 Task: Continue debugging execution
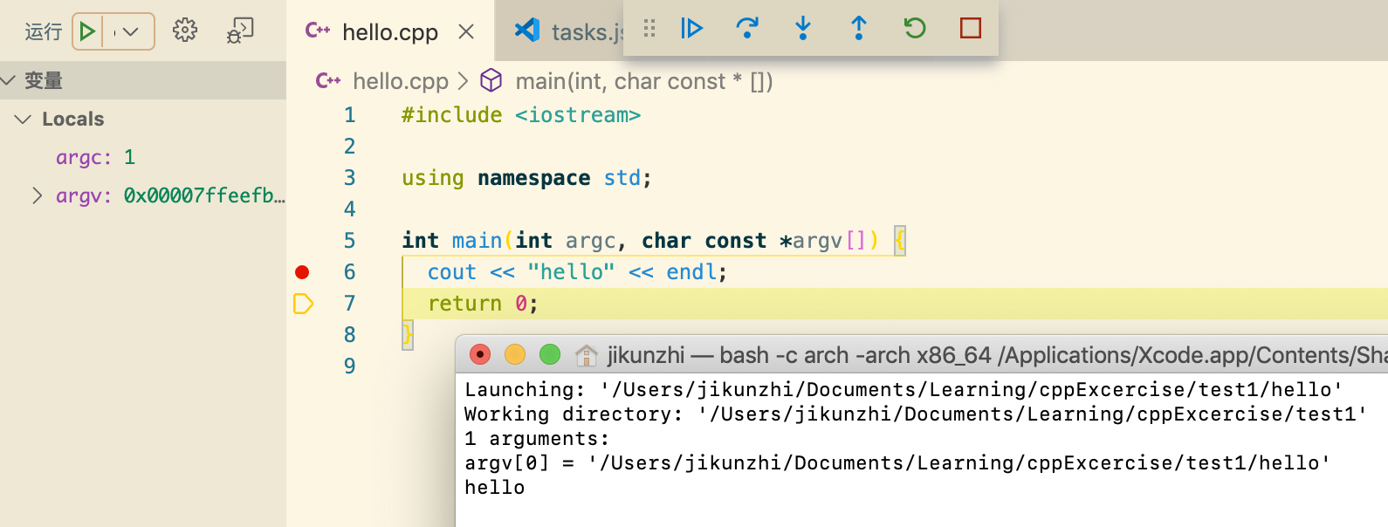coord(691,29)
